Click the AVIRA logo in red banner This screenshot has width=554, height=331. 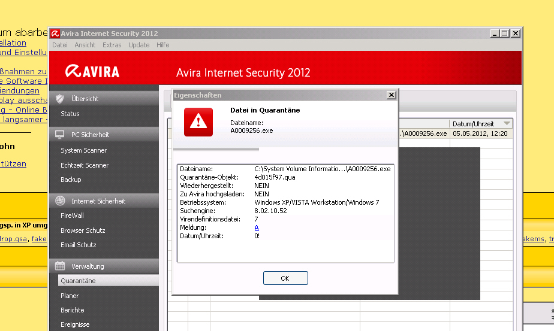[x=92, y=71]
